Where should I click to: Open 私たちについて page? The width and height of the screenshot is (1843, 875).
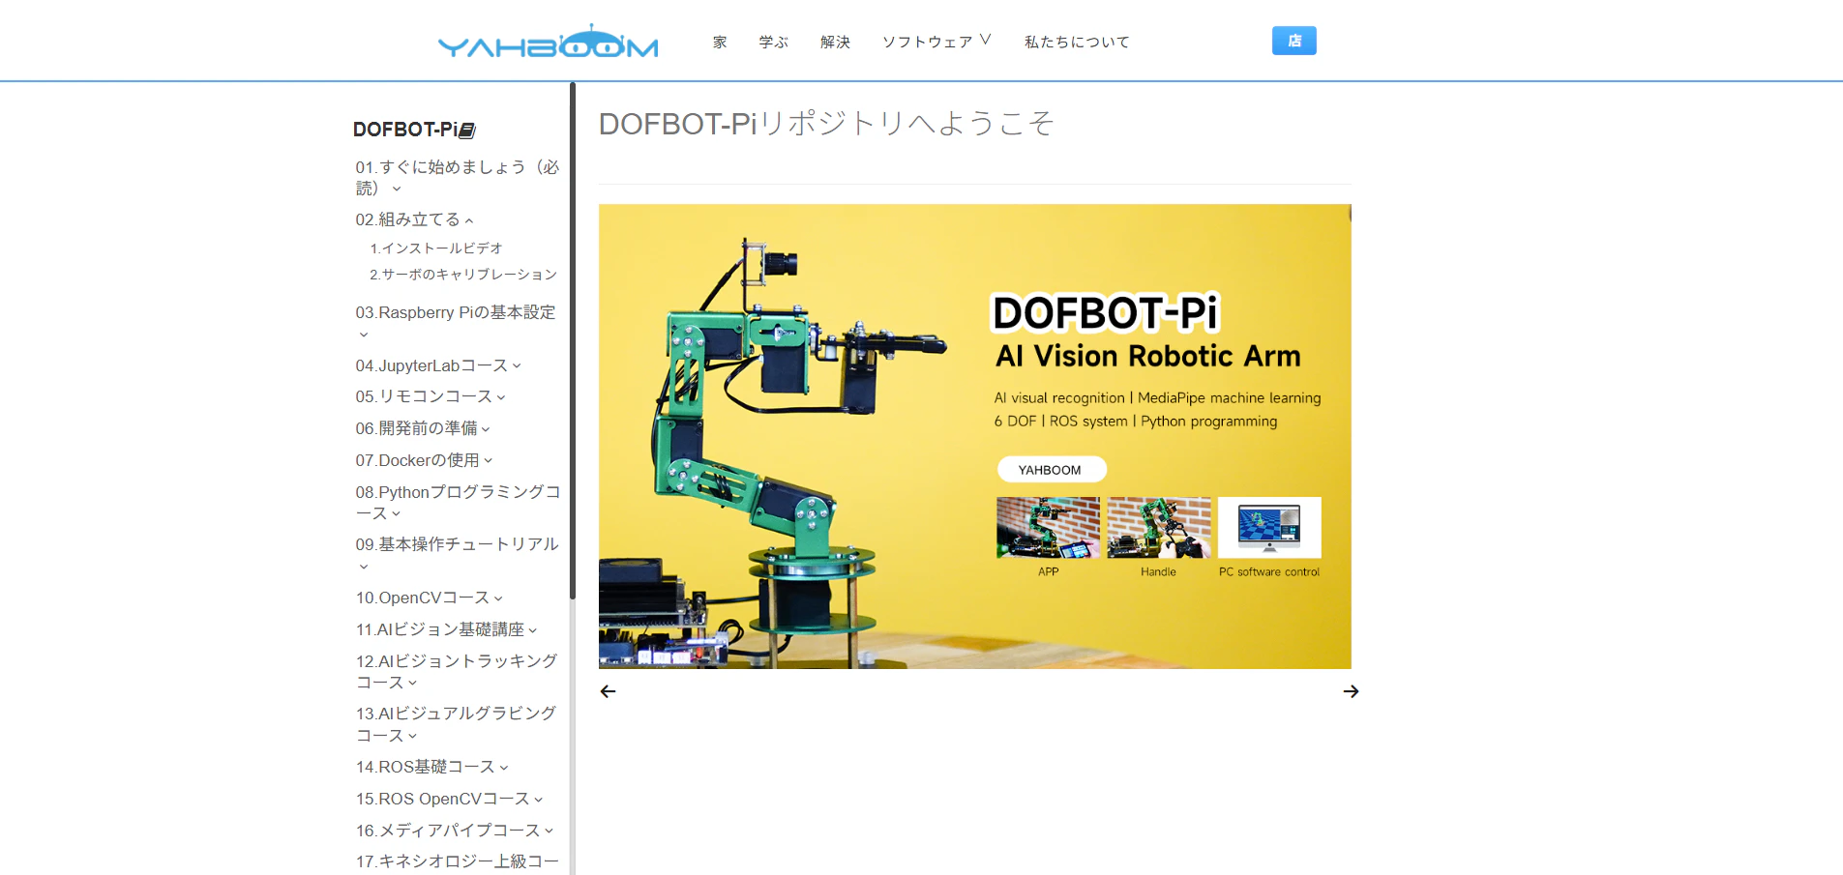[x=1077, y=42]
